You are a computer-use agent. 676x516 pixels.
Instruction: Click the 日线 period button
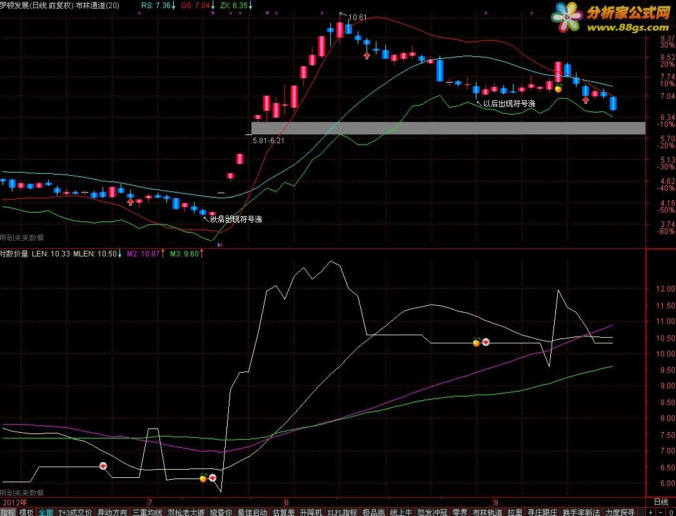(661, 502)
